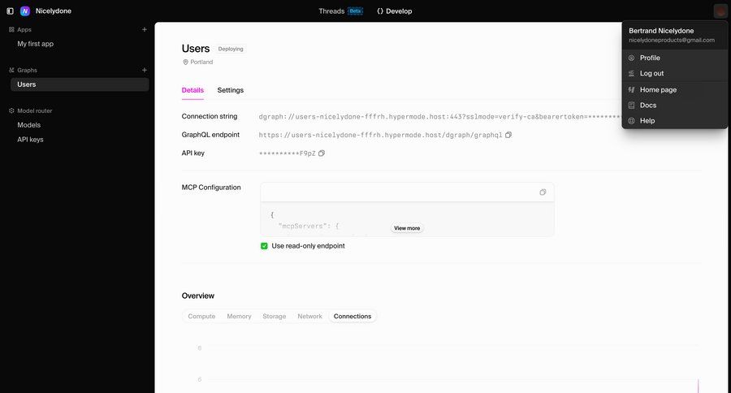
Task: Click the Bertrand Nicelydone account name
Action: [661, 31]
